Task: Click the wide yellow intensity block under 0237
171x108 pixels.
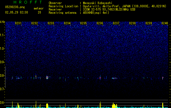Action: [x=114, y=105]
